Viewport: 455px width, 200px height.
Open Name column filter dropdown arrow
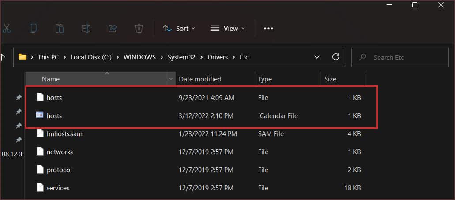[171, 79]
